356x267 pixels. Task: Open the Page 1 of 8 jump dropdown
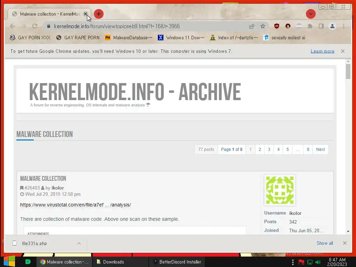232,149
